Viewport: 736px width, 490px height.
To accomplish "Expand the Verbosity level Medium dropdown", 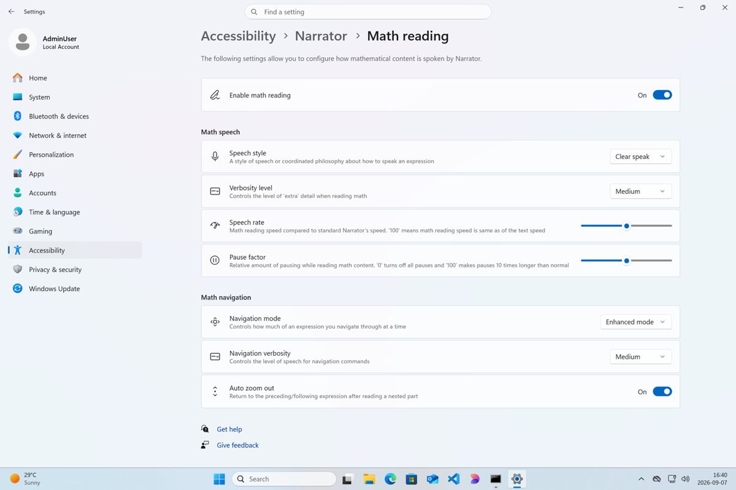I will coord(640,191).
